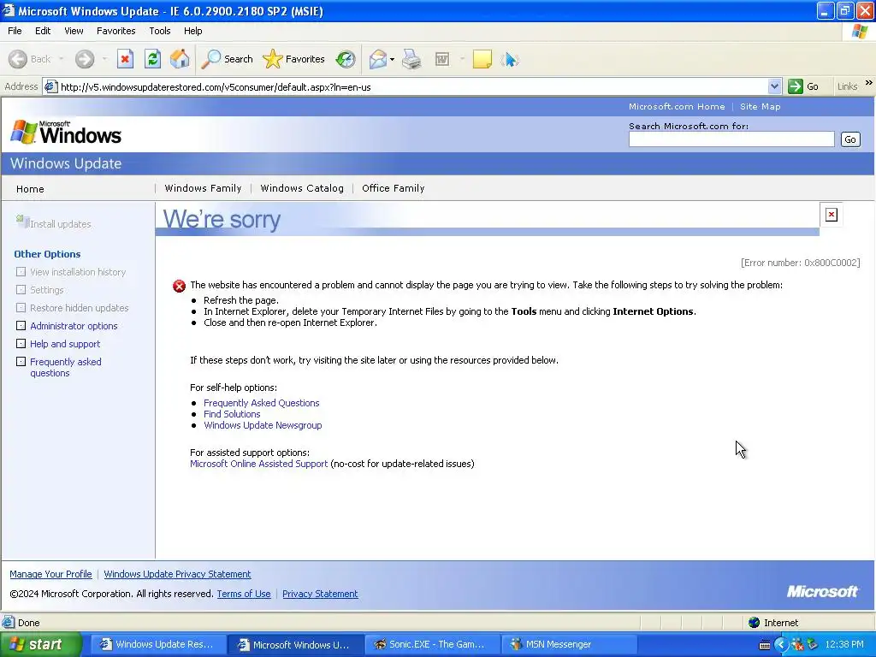This screenshot has height=657, width=876.
Task: Open the Office Family tab
Action: (394, 188)
